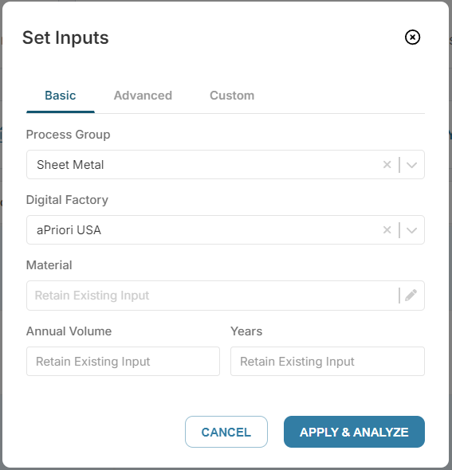
Task: Click the Material field label
Action: click(x=49, y=265)
